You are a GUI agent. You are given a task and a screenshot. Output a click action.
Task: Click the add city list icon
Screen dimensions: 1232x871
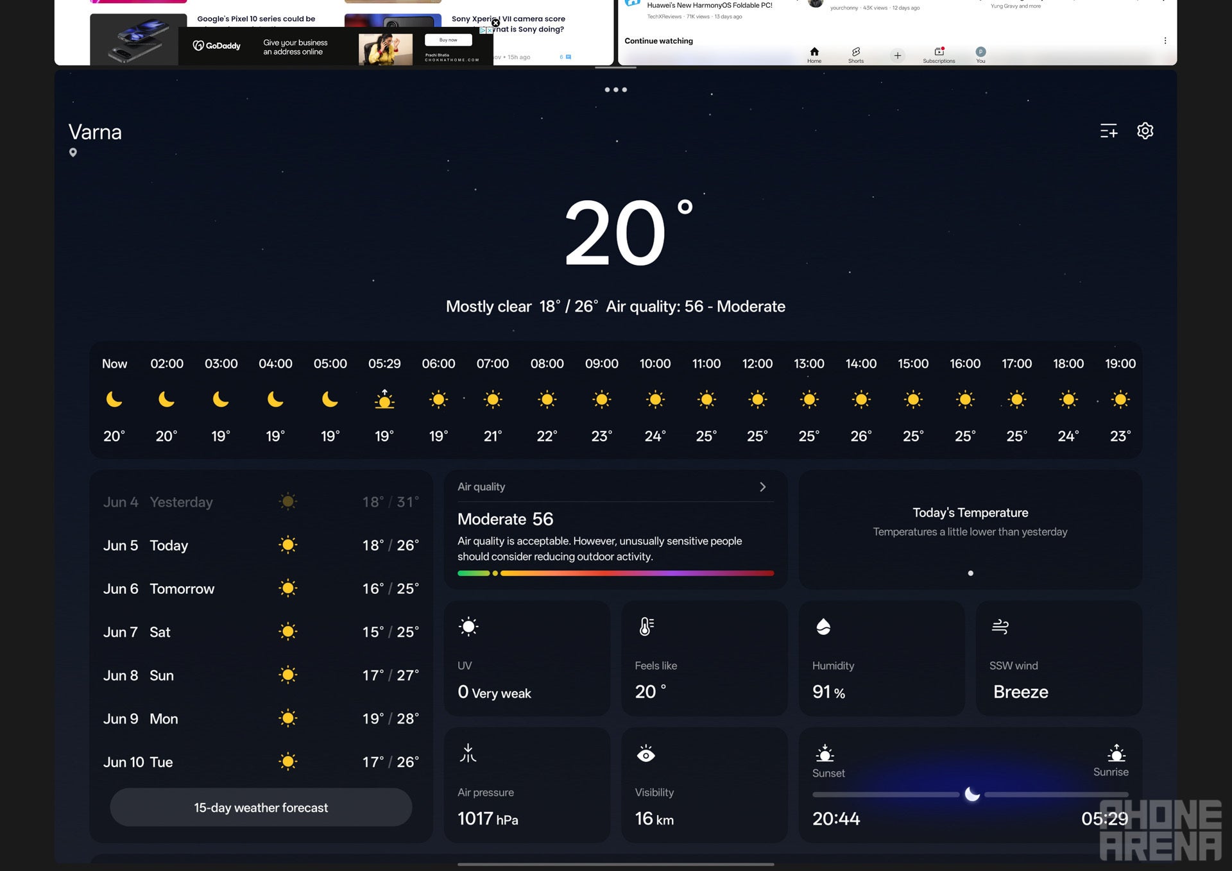point(1109,131)
